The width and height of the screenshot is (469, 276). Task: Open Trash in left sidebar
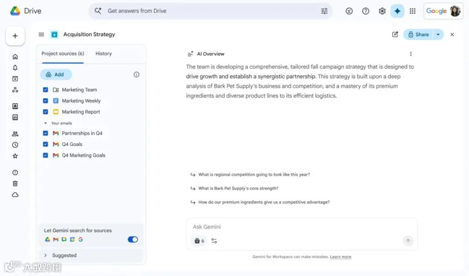(x=15, y=183)
